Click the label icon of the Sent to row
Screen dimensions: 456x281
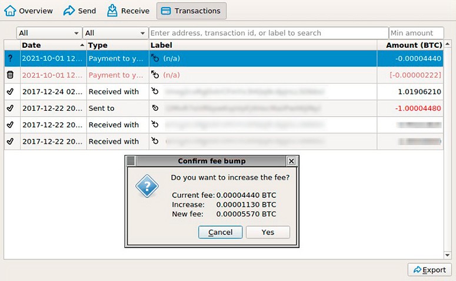[155, 108]
